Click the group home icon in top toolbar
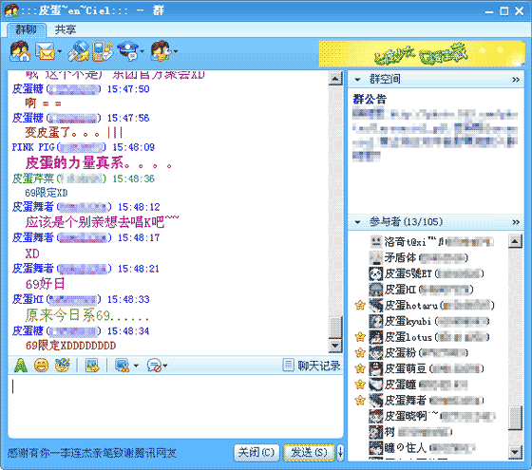Image resolution: width=532 pixels, height=470 pixels. point(20,51)
